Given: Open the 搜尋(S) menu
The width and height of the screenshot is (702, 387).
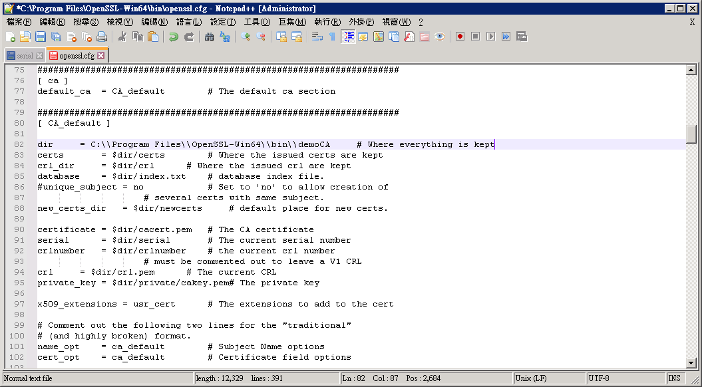Looking at the screenshot, I should [x=86, y=22].
